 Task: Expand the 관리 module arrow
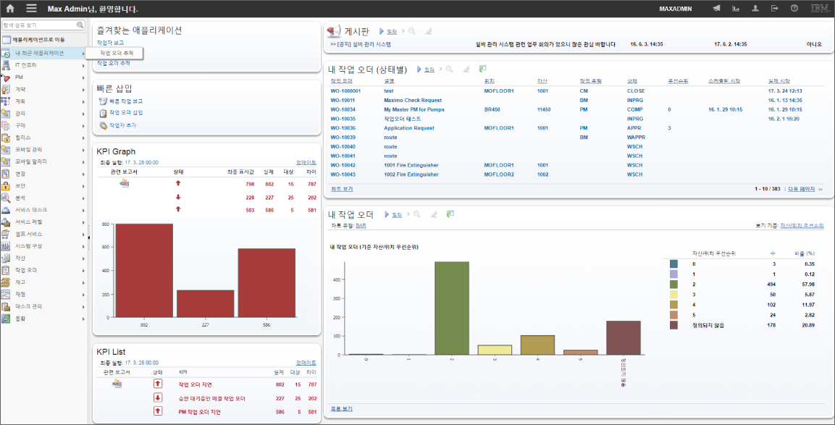point(83,114)
